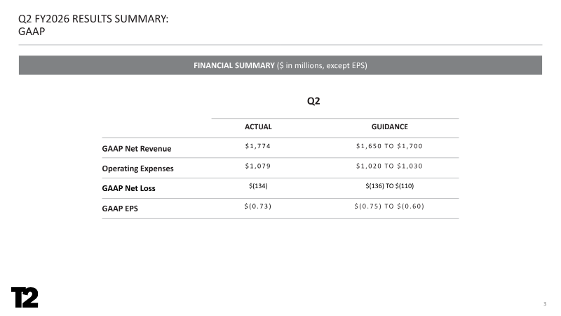Click the actual EPS value $(0.73)

(257, 206)
